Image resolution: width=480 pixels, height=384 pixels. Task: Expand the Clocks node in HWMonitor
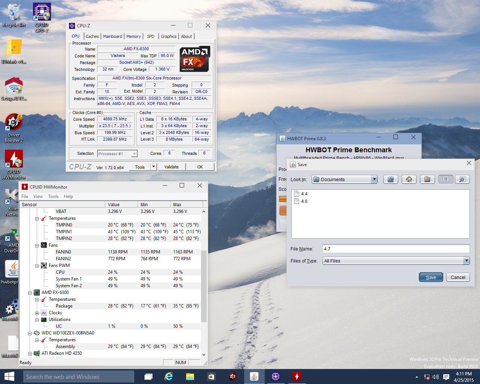tap(37, 313)
